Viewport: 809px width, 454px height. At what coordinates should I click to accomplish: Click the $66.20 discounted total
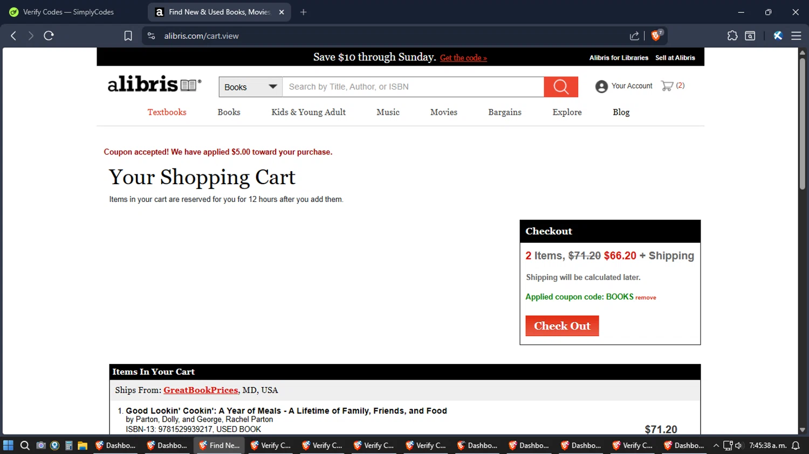point(620,256)
